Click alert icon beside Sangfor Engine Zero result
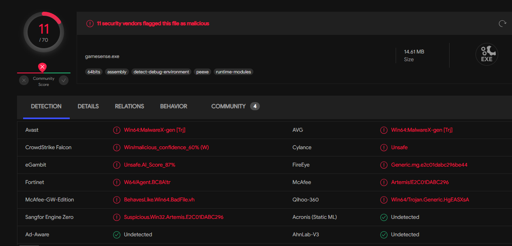512x246 pixels. 117,217
